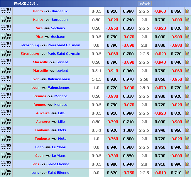The image size is (191, 177).
Task: Open chart icon for Marseille-Lorient 0.5-1 handicap row
Action: pos(187,71)
